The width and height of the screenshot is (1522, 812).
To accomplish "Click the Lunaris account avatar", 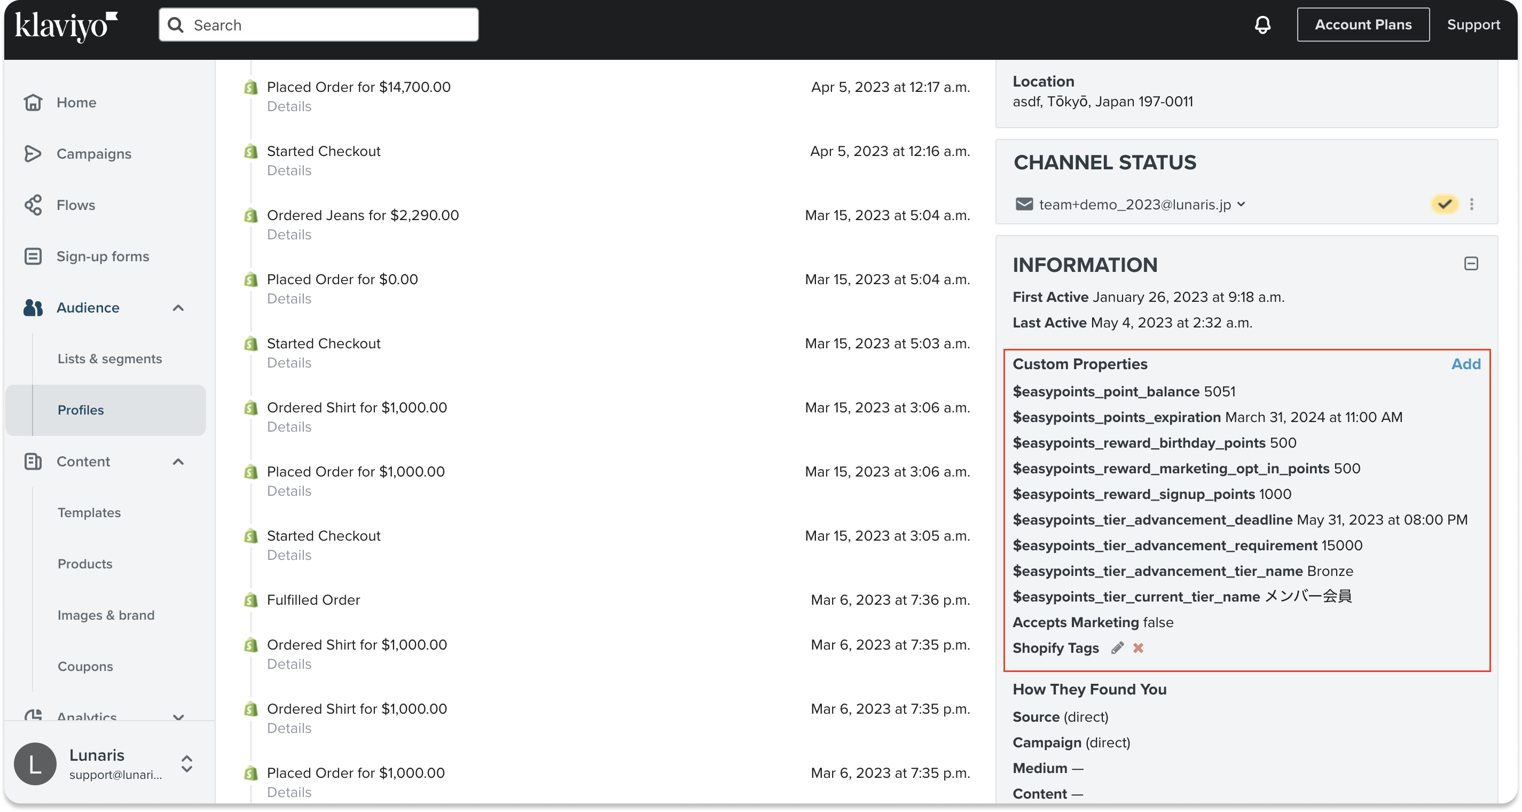I will (35, 763).
